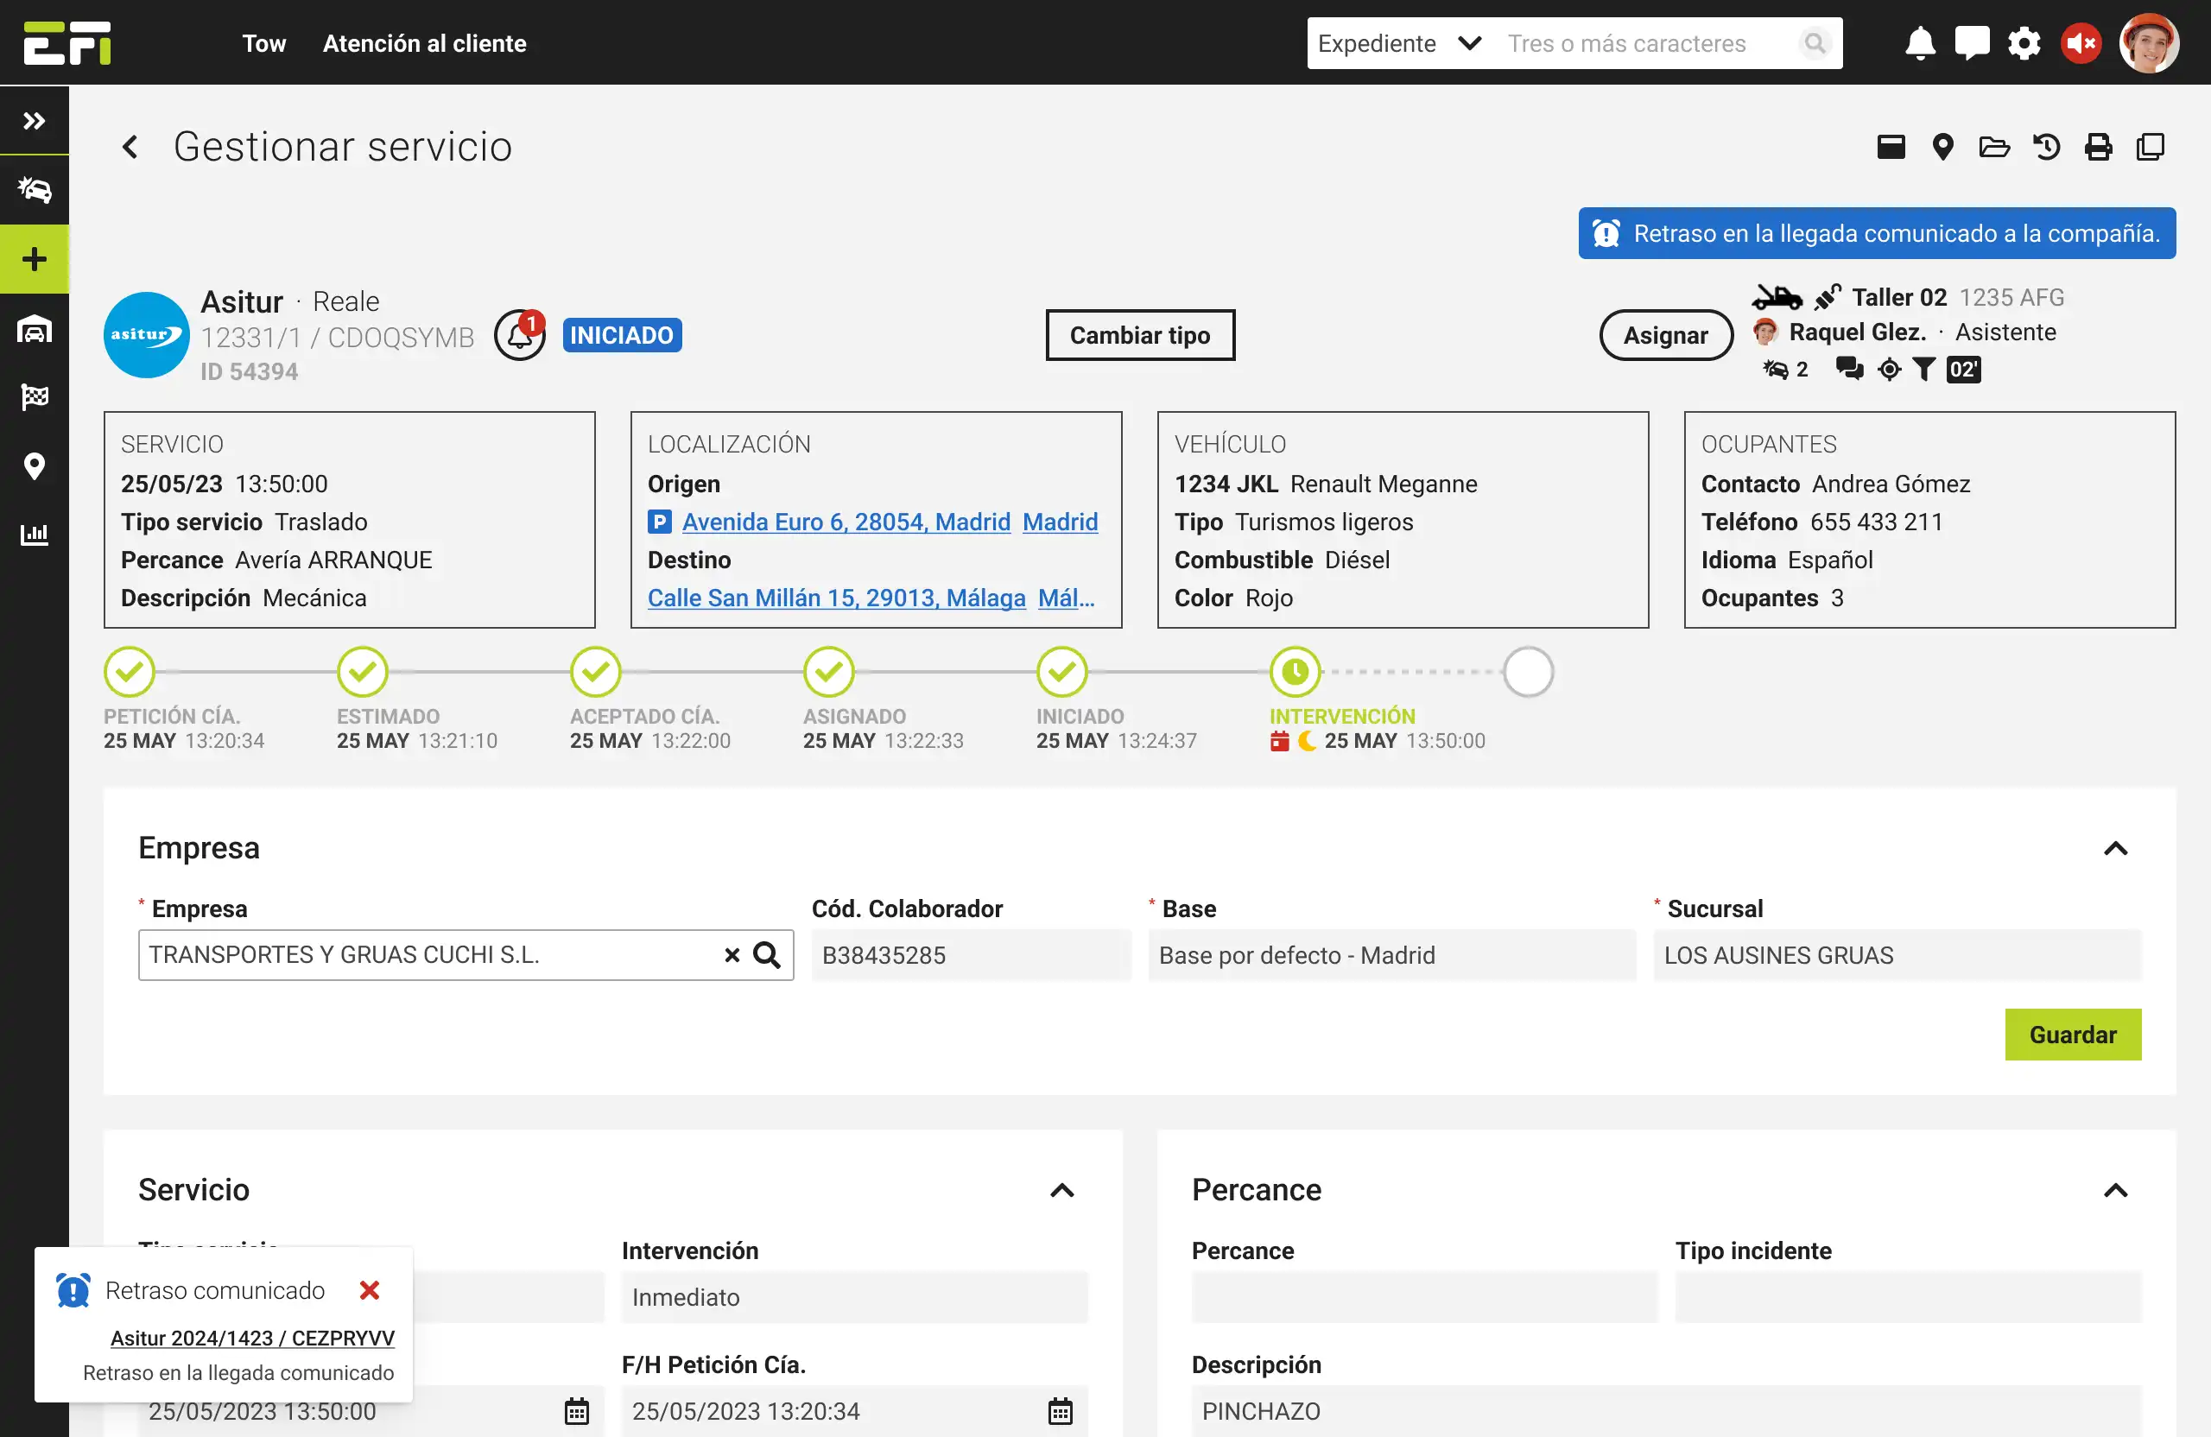Click the location pin in page toolbar
Screen dimensions: 2211x1437
1942,147
